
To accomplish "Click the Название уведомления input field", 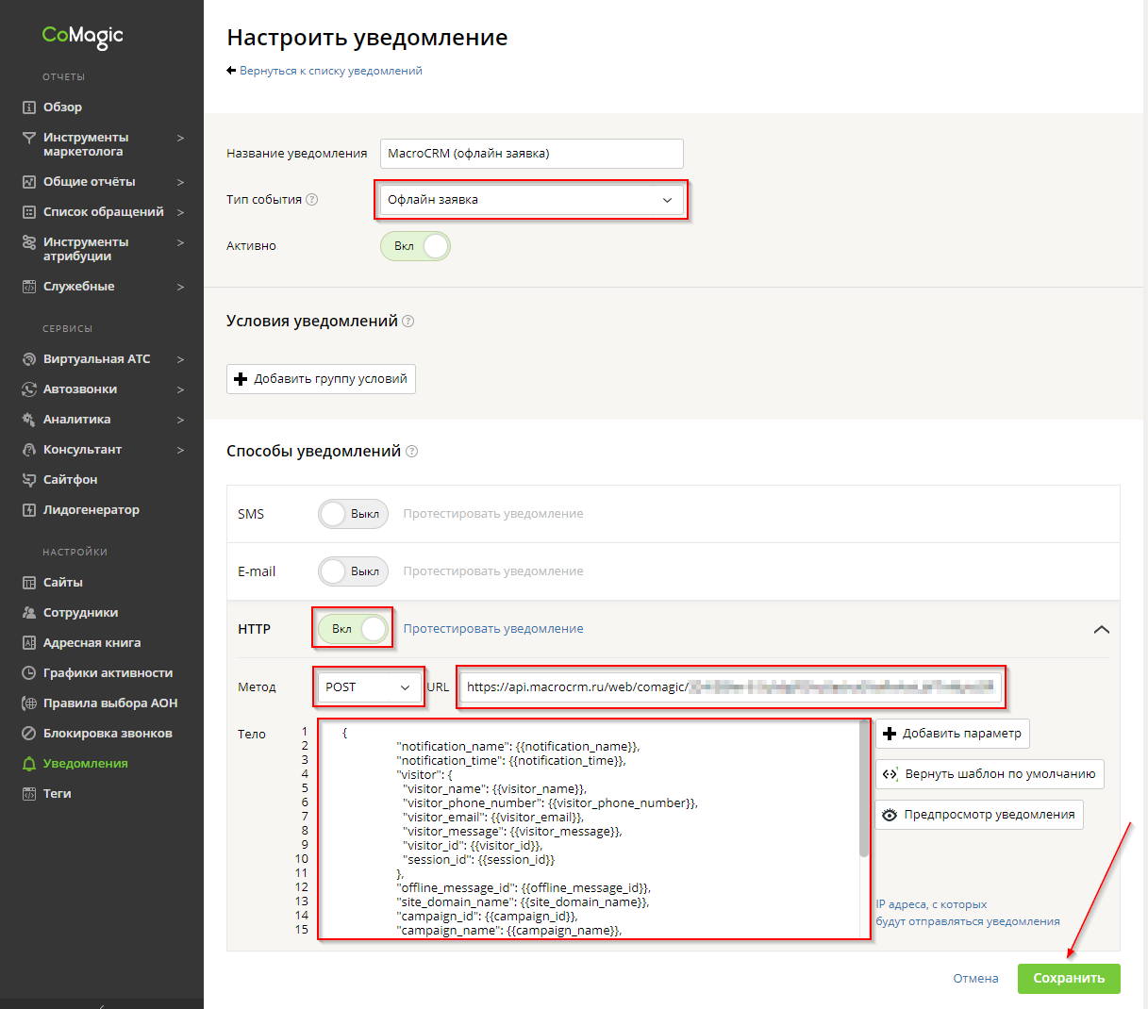I will (x=531, y=154).
